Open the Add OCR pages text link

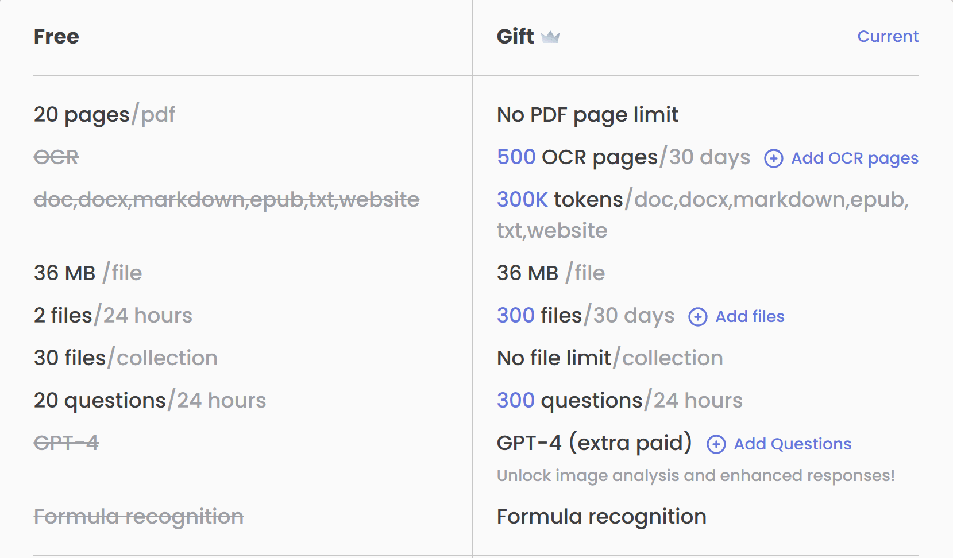[x=854, y=158]
